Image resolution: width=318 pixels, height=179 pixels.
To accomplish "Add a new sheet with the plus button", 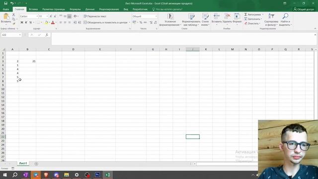I will click(36, 164).
